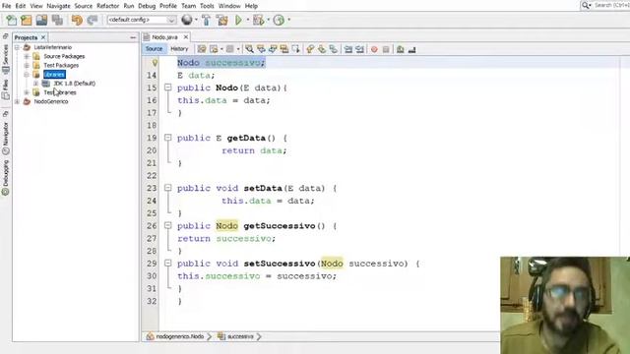Undo the last edit via toolbar

pos(77,20)
